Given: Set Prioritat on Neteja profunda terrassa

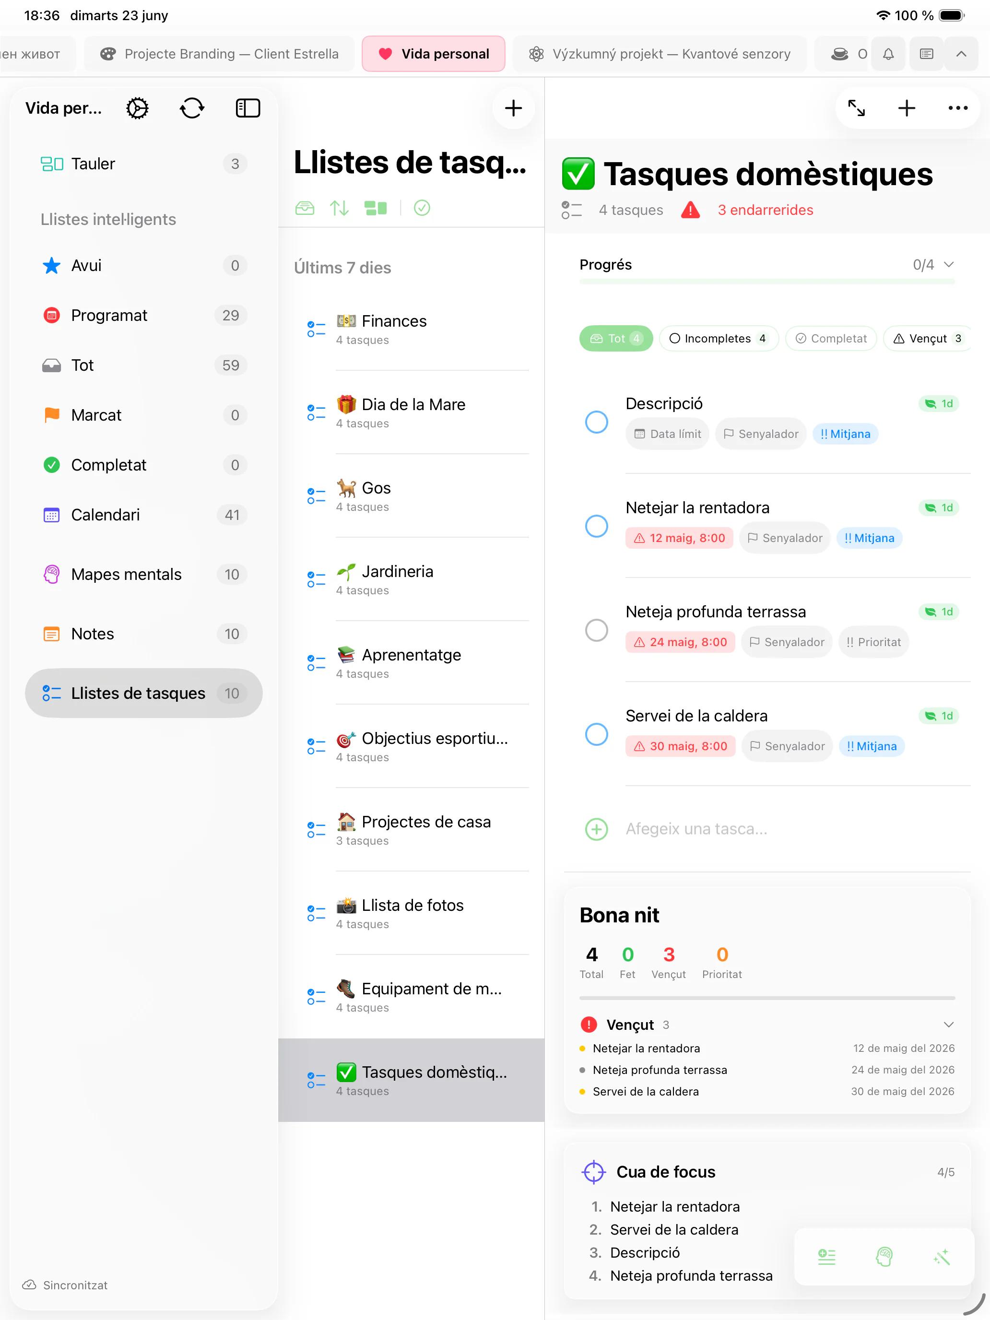Looking at the screenshot, I should (873, 642).
